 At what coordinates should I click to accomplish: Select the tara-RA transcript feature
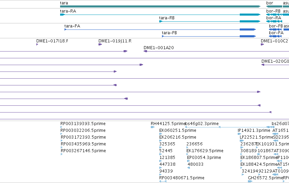pyautogui.click(x=160, y=15)
